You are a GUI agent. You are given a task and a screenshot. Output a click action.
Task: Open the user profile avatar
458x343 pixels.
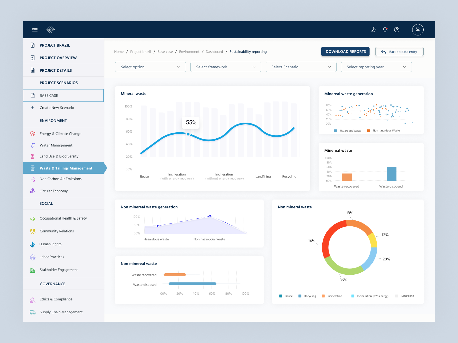tap(418, 29)
